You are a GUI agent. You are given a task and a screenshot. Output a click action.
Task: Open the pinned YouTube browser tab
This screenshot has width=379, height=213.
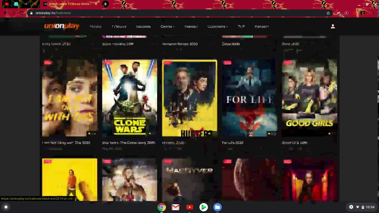(x=7, y=4)
